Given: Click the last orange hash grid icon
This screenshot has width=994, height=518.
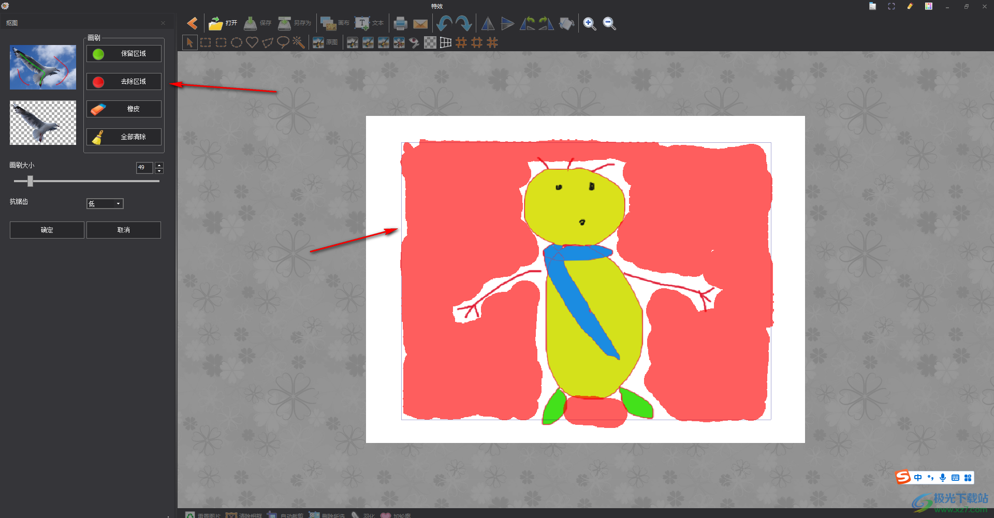Looking at the screenshot, I should [492, 42].
